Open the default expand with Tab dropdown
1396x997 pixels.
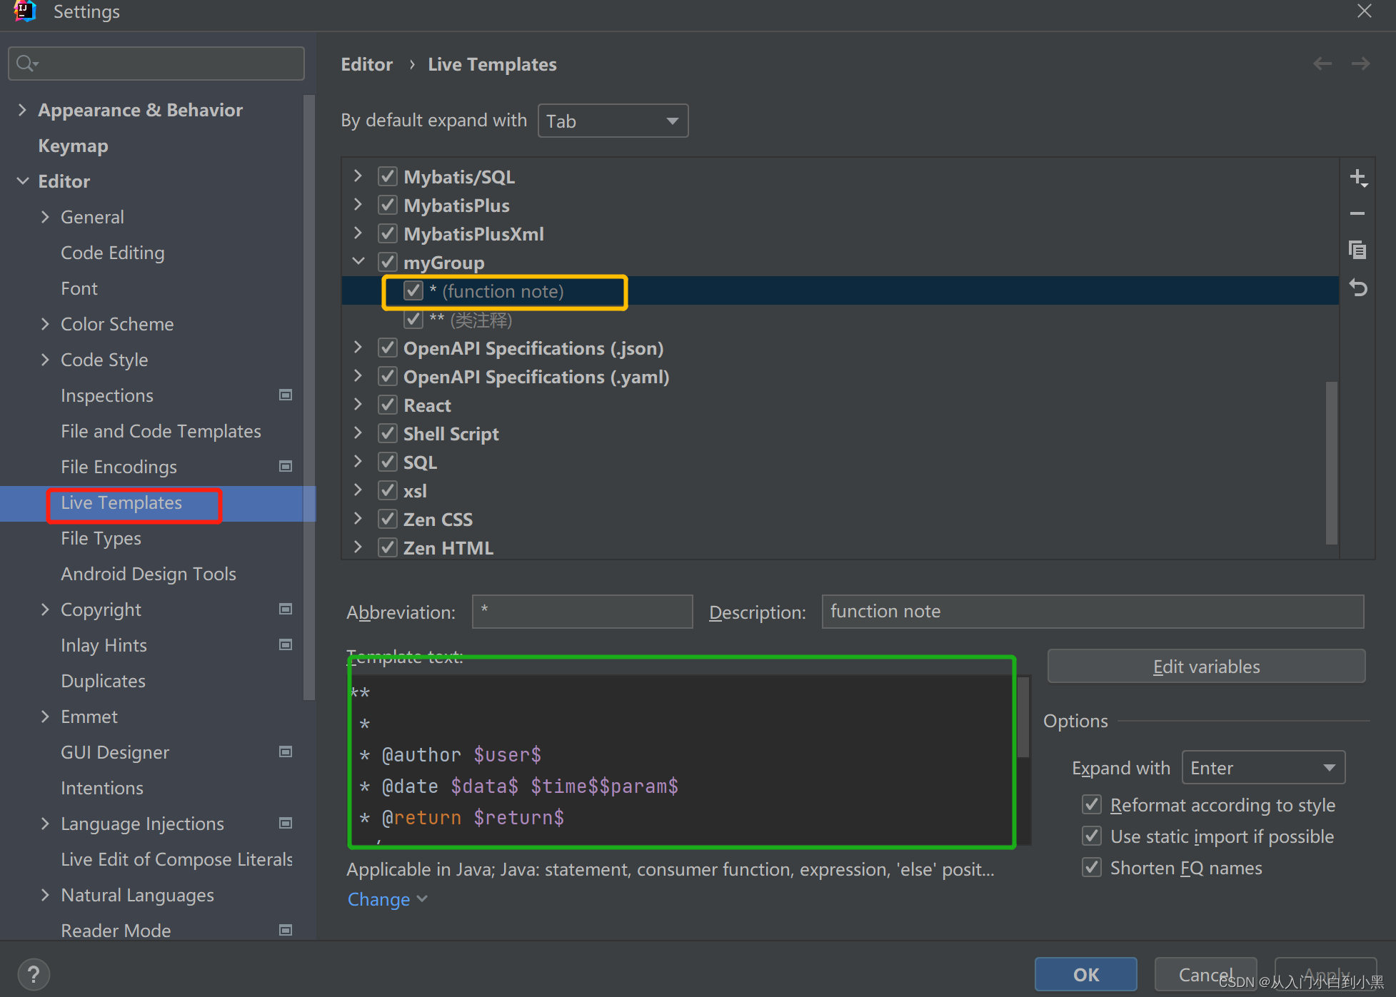pyautogui.click(x=613, y=121)
